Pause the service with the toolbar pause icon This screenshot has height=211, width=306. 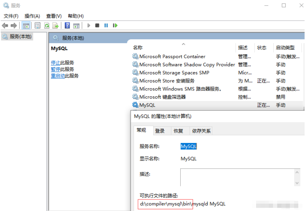tap(106, 25)
